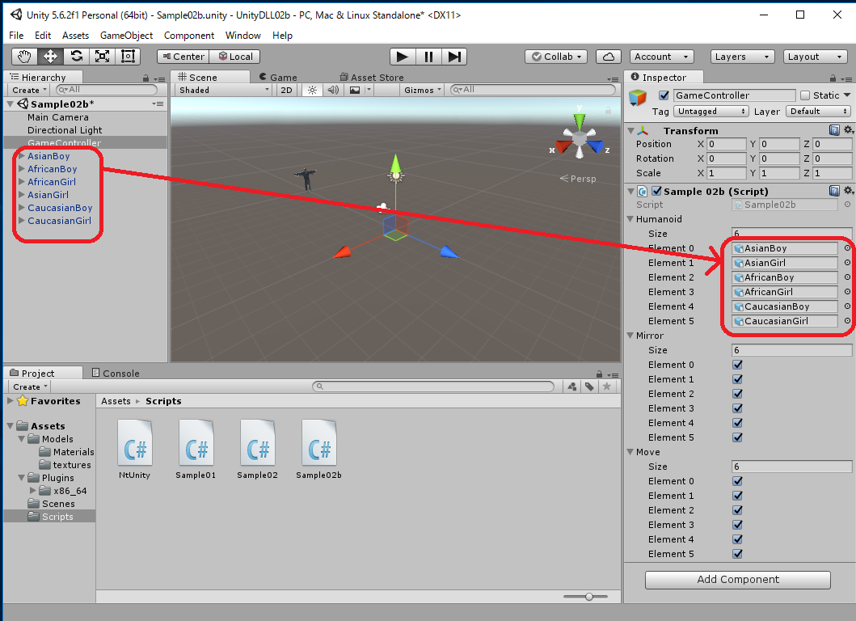Click the Step frame button
Viewport: 856px width, 621px height.
[x=455, y=57]
